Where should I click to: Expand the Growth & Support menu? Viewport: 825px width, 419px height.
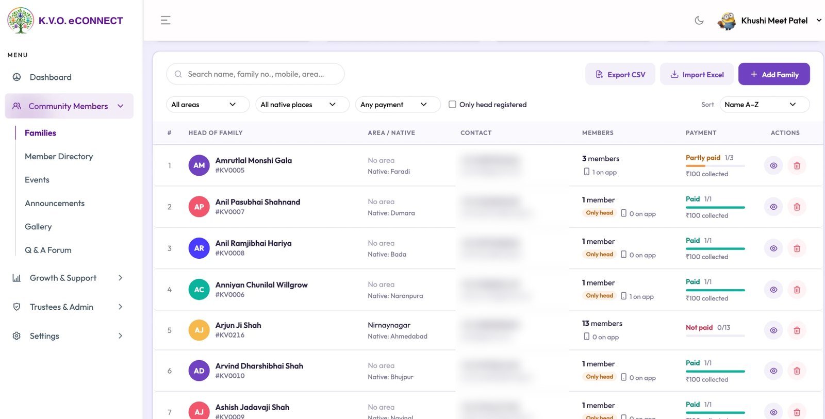click(x=68, y=278)
